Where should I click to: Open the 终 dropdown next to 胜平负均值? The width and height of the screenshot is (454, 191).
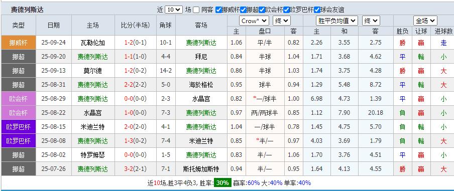coord(371,21)
